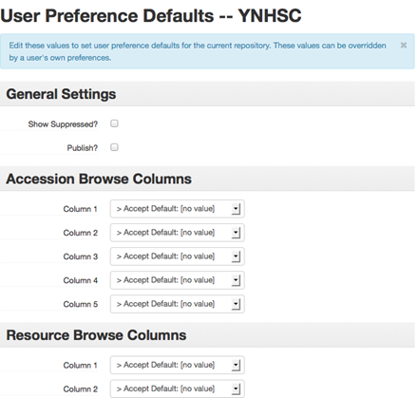Click arrow icon of Resource Column 2 select
This screenshot has width=419, height=398.
click(236, 389)
